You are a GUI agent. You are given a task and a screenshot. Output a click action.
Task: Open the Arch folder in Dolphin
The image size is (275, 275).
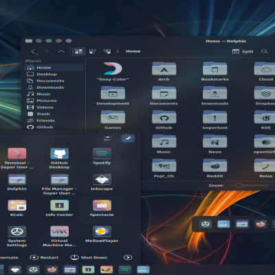[164, 71]
